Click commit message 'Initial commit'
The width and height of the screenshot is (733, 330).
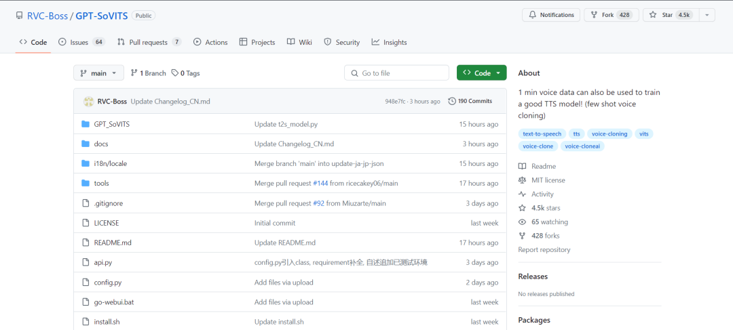click(x=275, y=223)
